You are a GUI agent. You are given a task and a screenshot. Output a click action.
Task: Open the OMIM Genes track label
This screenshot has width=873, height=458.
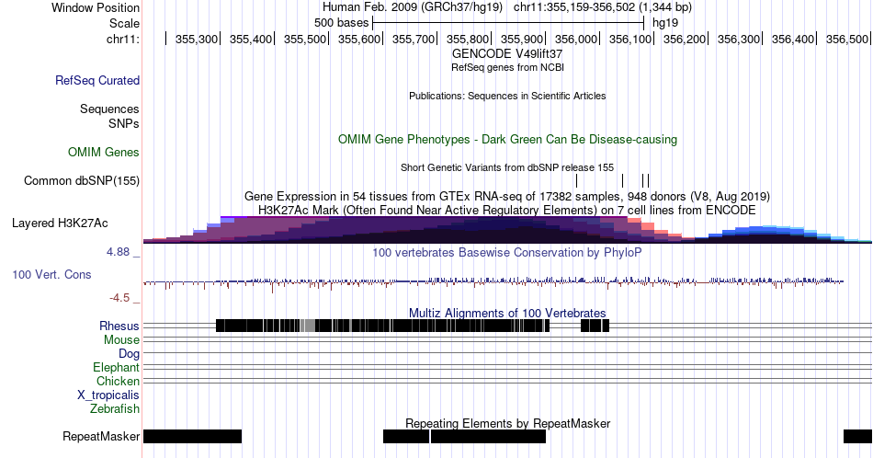[104, 152]
